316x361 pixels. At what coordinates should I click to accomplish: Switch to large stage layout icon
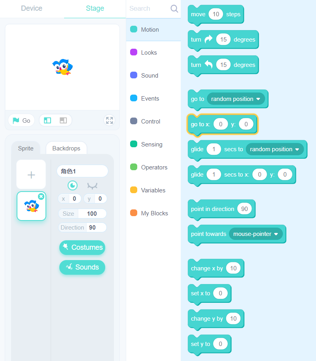[63, 120]
